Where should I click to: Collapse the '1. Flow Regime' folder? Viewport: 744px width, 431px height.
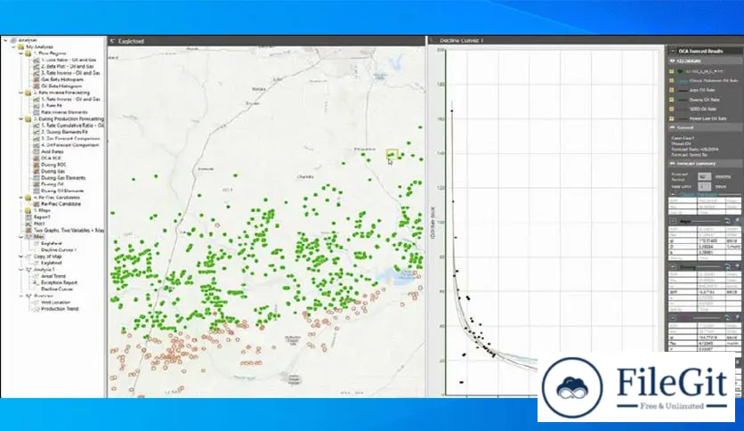(21, 53)
